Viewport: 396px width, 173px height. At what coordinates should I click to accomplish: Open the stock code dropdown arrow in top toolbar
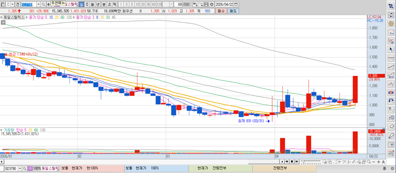pos(39,4)
